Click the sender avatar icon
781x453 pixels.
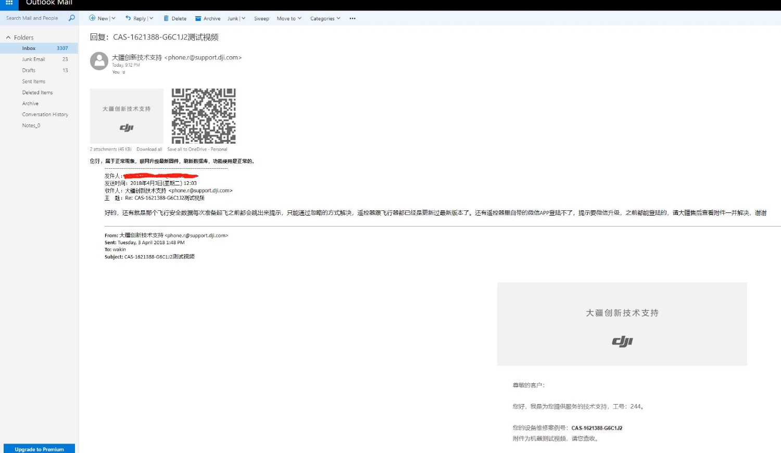click(99, 61)
